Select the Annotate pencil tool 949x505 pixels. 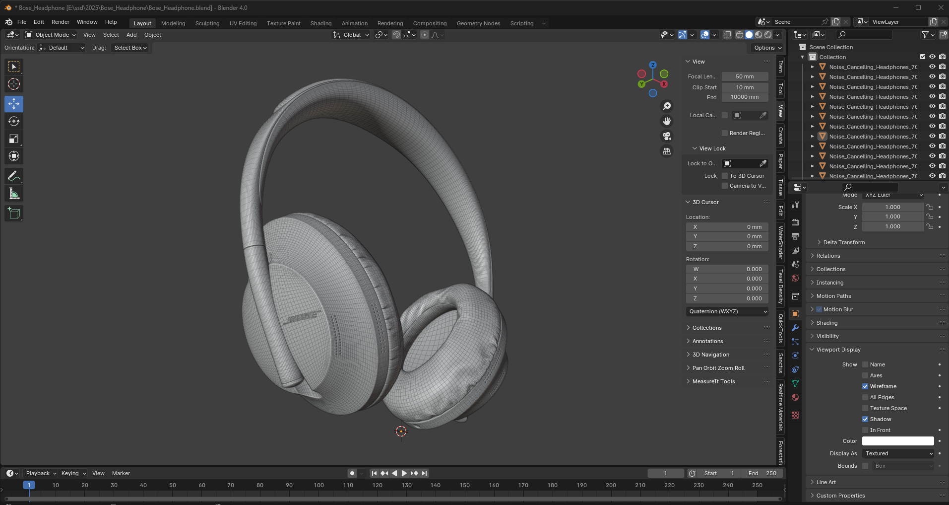(x=14, y=176)
